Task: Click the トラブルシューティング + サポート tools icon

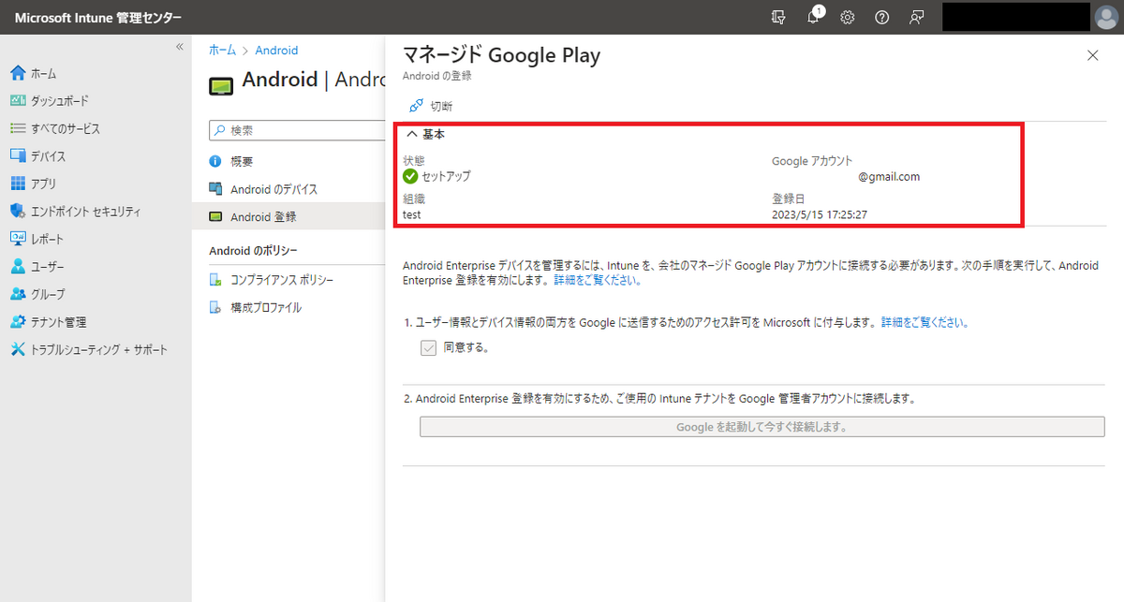Action: (x=17, y=349)
